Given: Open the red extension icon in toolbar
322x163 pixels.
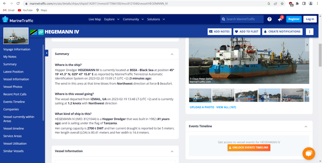Looking at the screenshot, I should pos(291,4).
